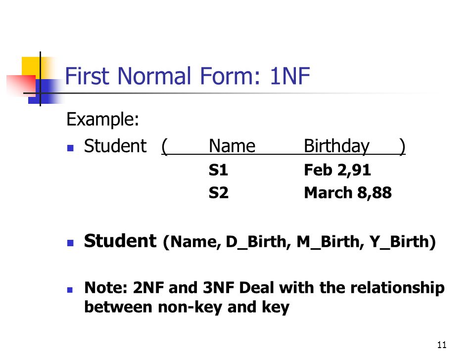Click the Birthday column header
The image size is (475, 356).
coord(336,146)
